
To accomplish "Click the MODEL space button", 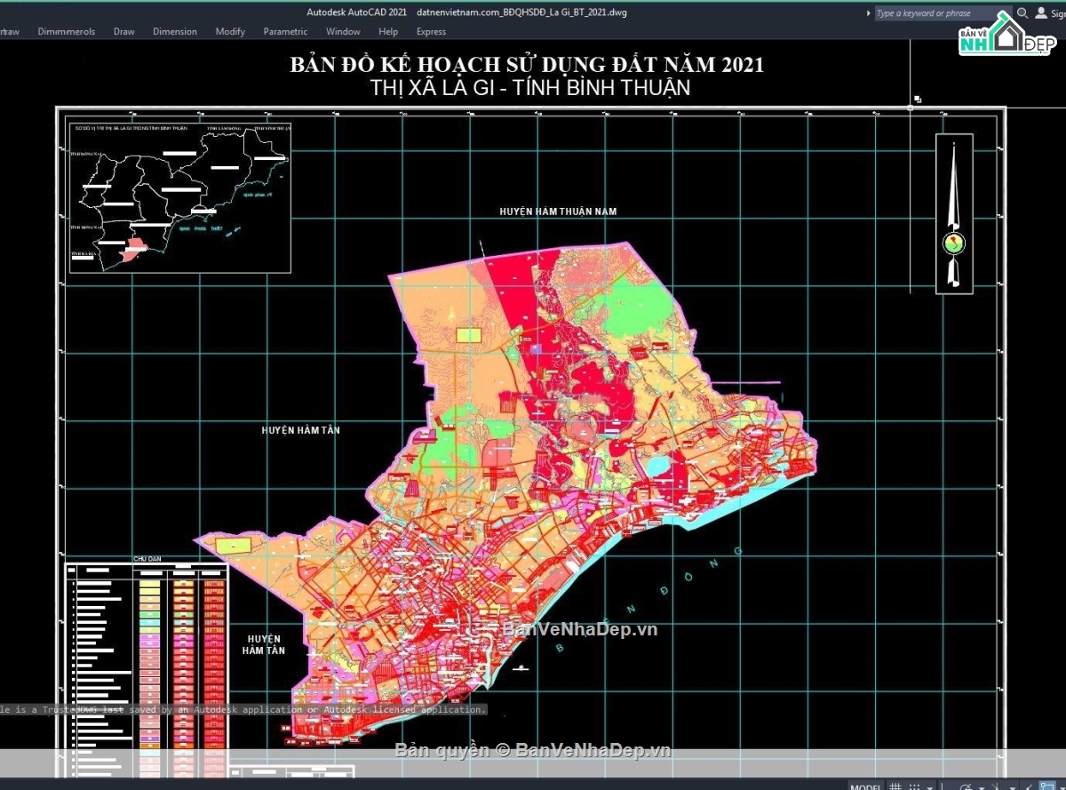I will pyautogui.click(x=866, y=787).
